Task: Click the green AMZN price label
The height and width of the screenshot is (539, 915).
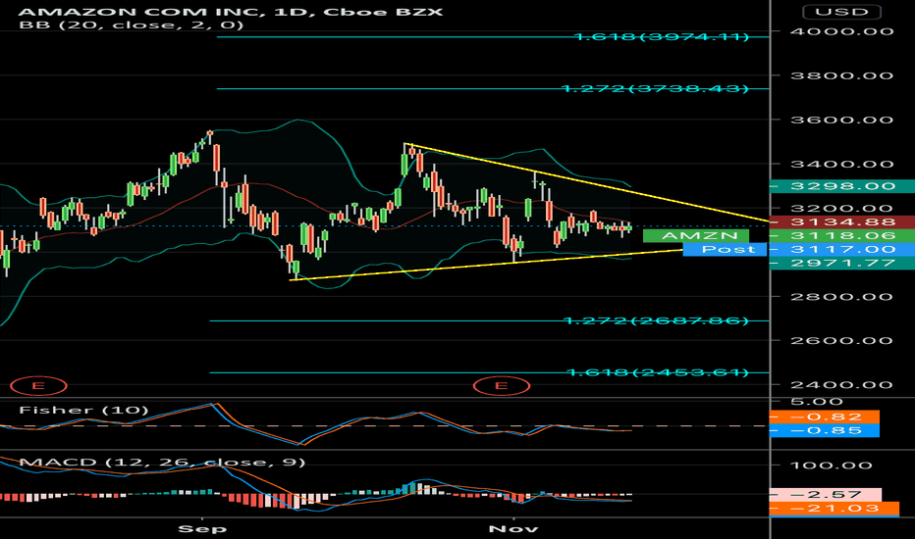Action: pos(696,236)
